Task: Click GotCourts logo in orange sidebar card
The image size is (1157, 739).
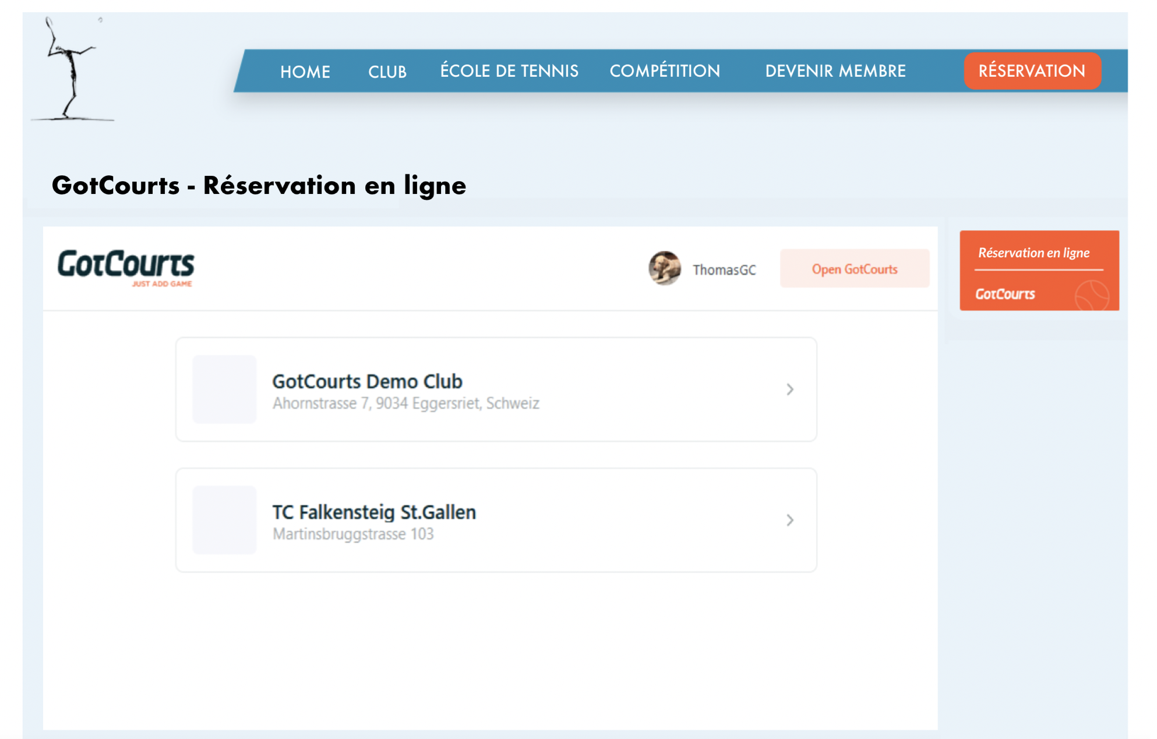Action: (x=1005, y=294)
